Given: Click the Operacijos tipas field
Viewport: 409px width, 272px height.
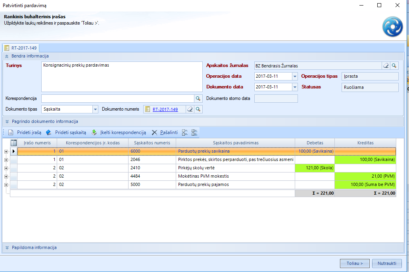Looking at the screenshot, I should [x=370, y=77].
